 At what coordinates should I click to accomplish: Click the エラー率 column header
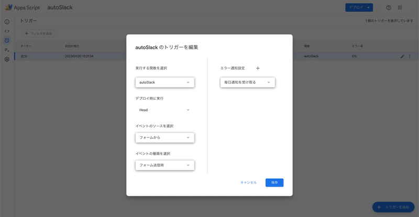pyautogui.click(x=357, y=46)
